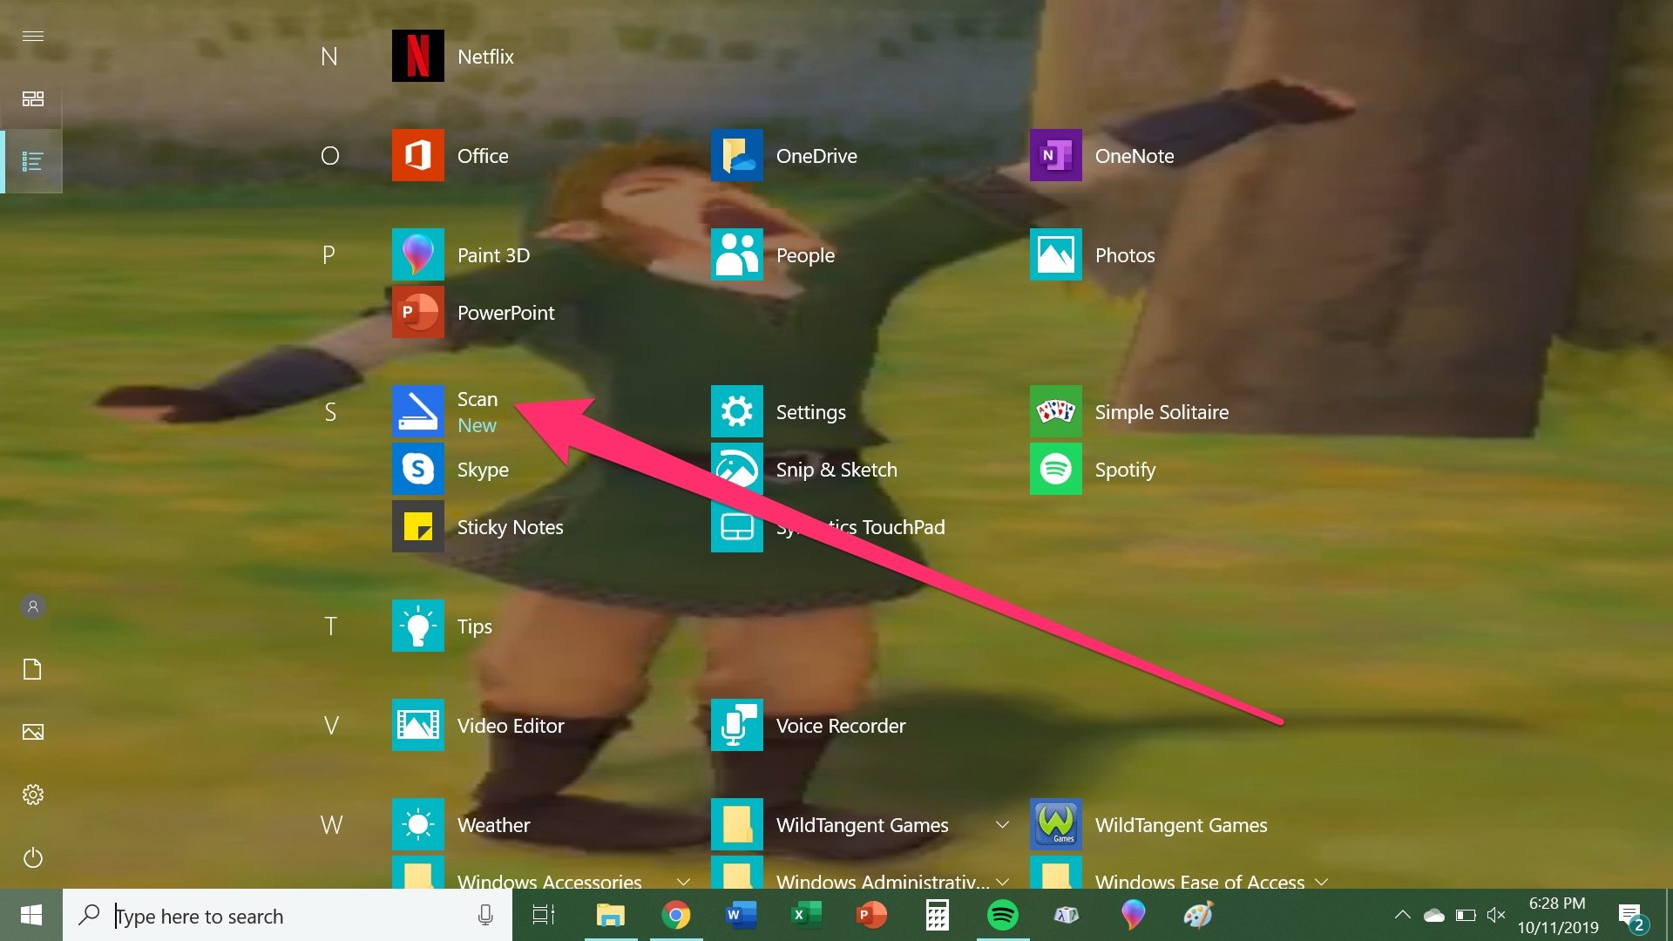Open OneNote
This screenshot has width=1673, height=941.
click(1134, 155)
